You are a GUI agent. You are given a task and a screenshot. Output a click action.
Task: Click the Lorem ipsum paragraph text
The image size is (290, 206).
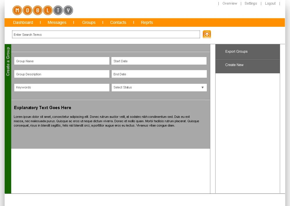click(x=106, y=121)
